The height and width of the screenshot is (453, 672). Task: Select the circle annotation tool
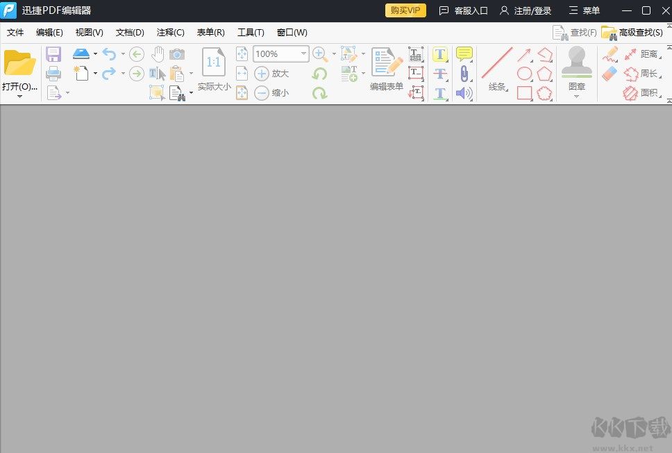pos(523,74)
